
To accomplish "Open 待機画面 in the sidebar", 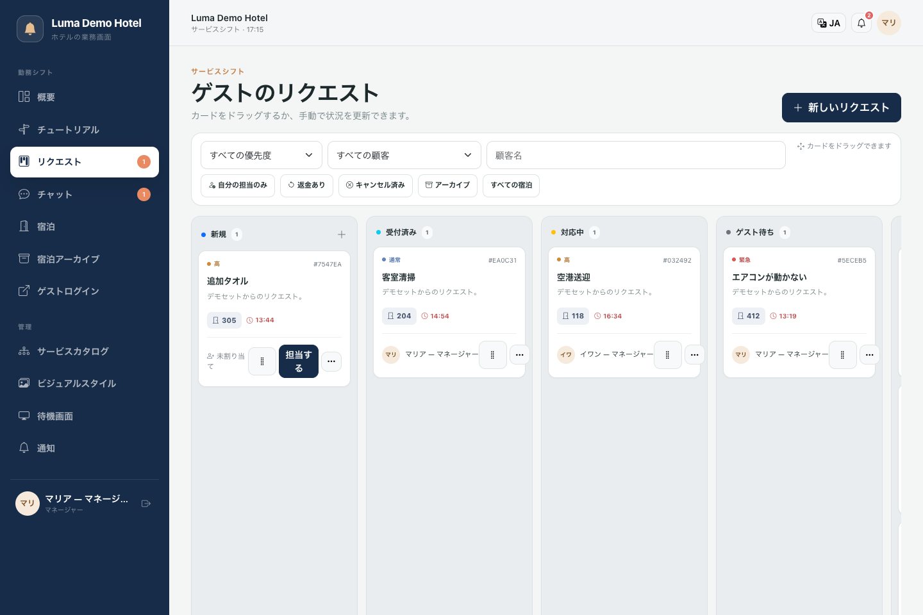I will pos(85,416).
